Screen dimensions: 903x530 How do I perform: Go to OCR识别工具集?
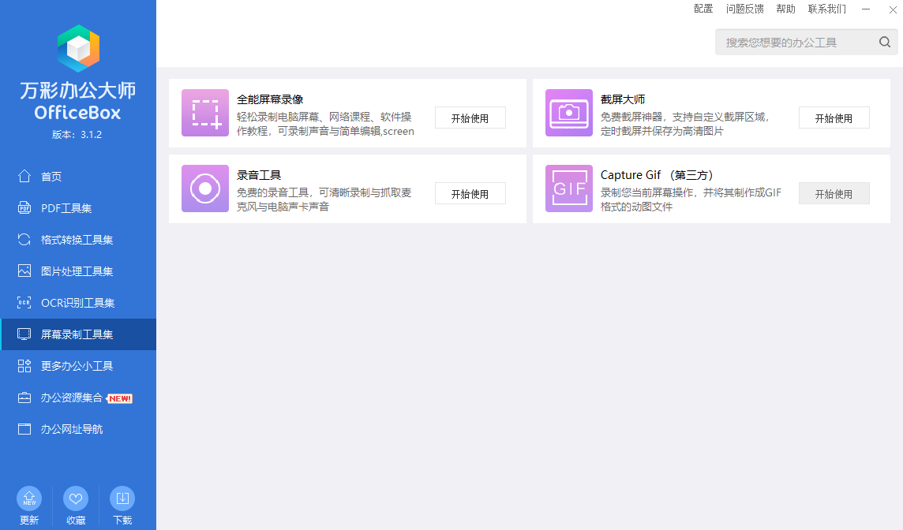(77, 303)
